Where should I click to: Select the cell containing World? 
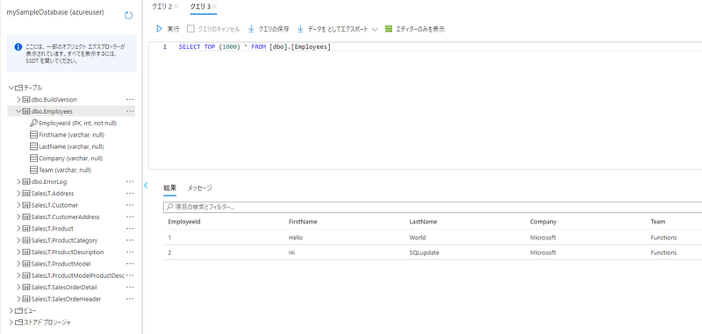pos(418,238)
